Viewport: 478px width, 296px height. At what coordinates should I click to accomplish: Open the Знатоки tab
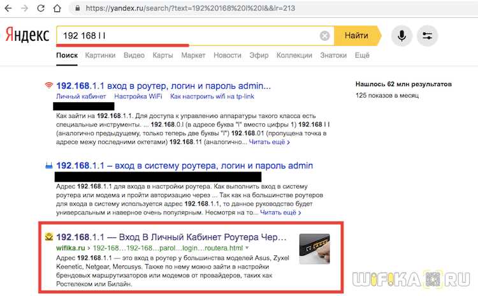tap(333, 56)
